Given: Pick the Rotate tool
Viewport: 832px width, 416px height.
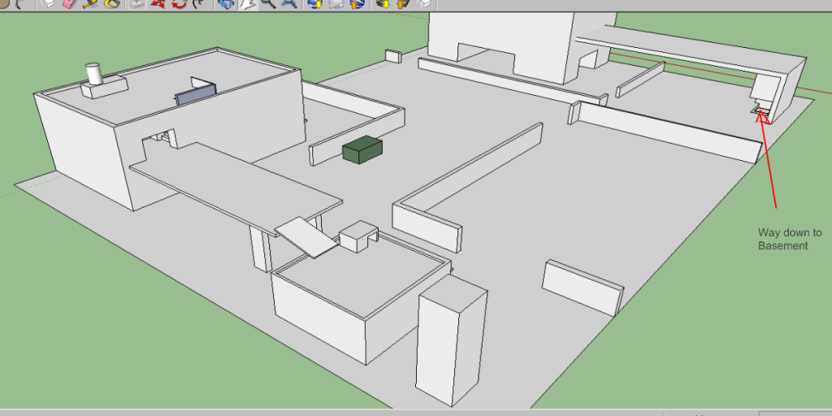Looking at the screenshot, I should coord(178,4).
